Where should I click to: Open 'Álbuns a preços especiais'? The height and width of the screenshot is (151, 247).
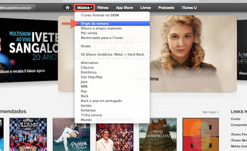click(x=101, y=28)
